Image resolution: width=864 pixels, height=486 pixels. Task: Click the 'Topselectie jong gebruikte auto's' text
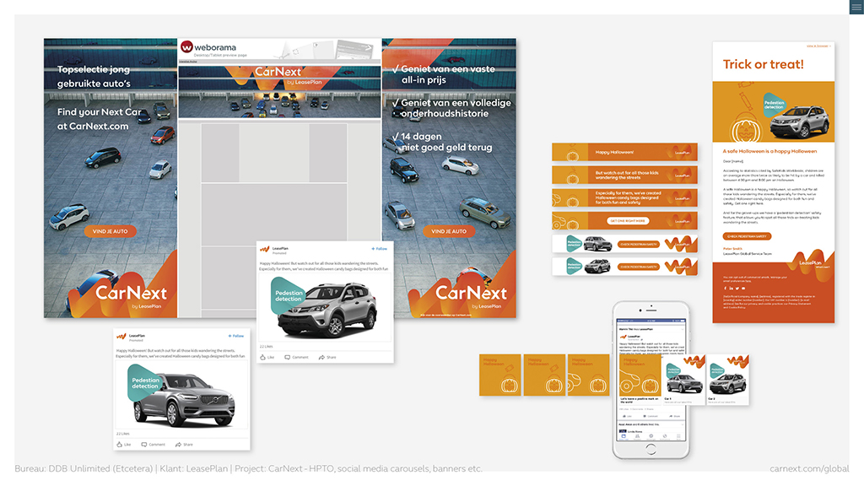coord(94,77)
